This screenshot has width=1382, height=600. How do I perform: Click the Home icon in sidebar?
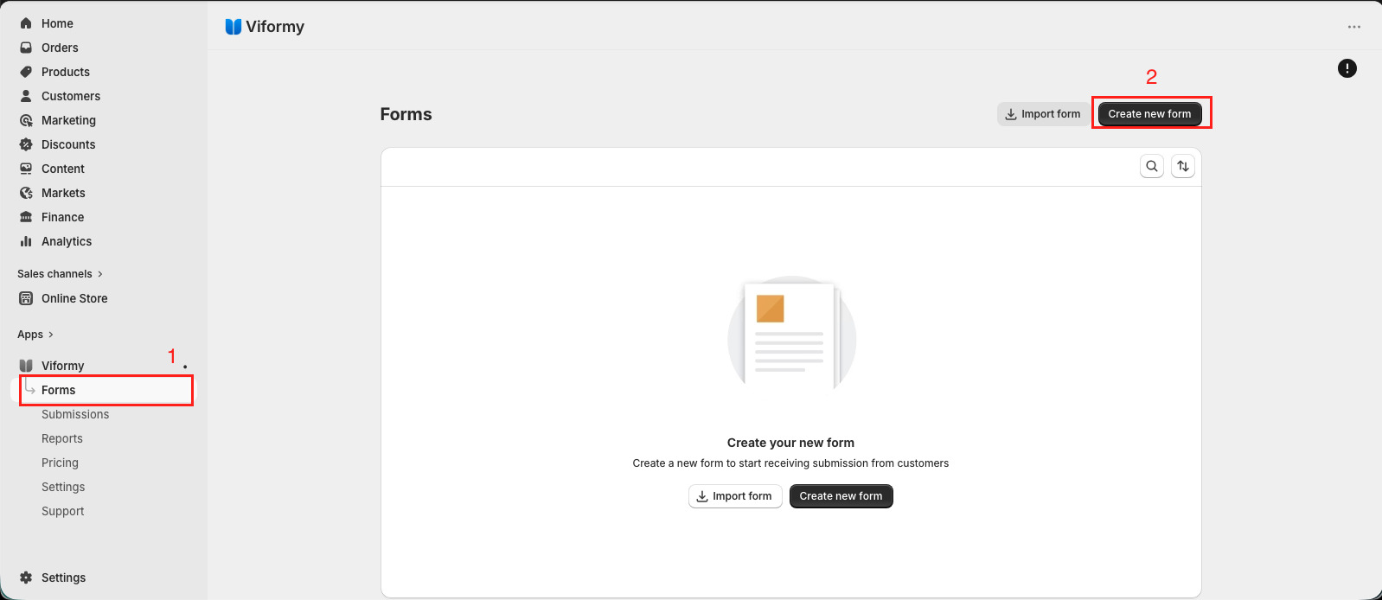[x=26, y=23]
